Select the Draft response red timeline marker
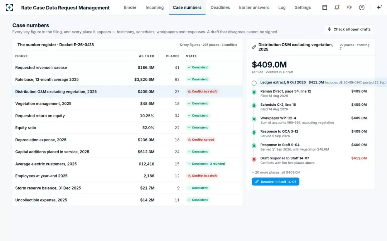This screenshot has height=241, width=387. (254, 159)
